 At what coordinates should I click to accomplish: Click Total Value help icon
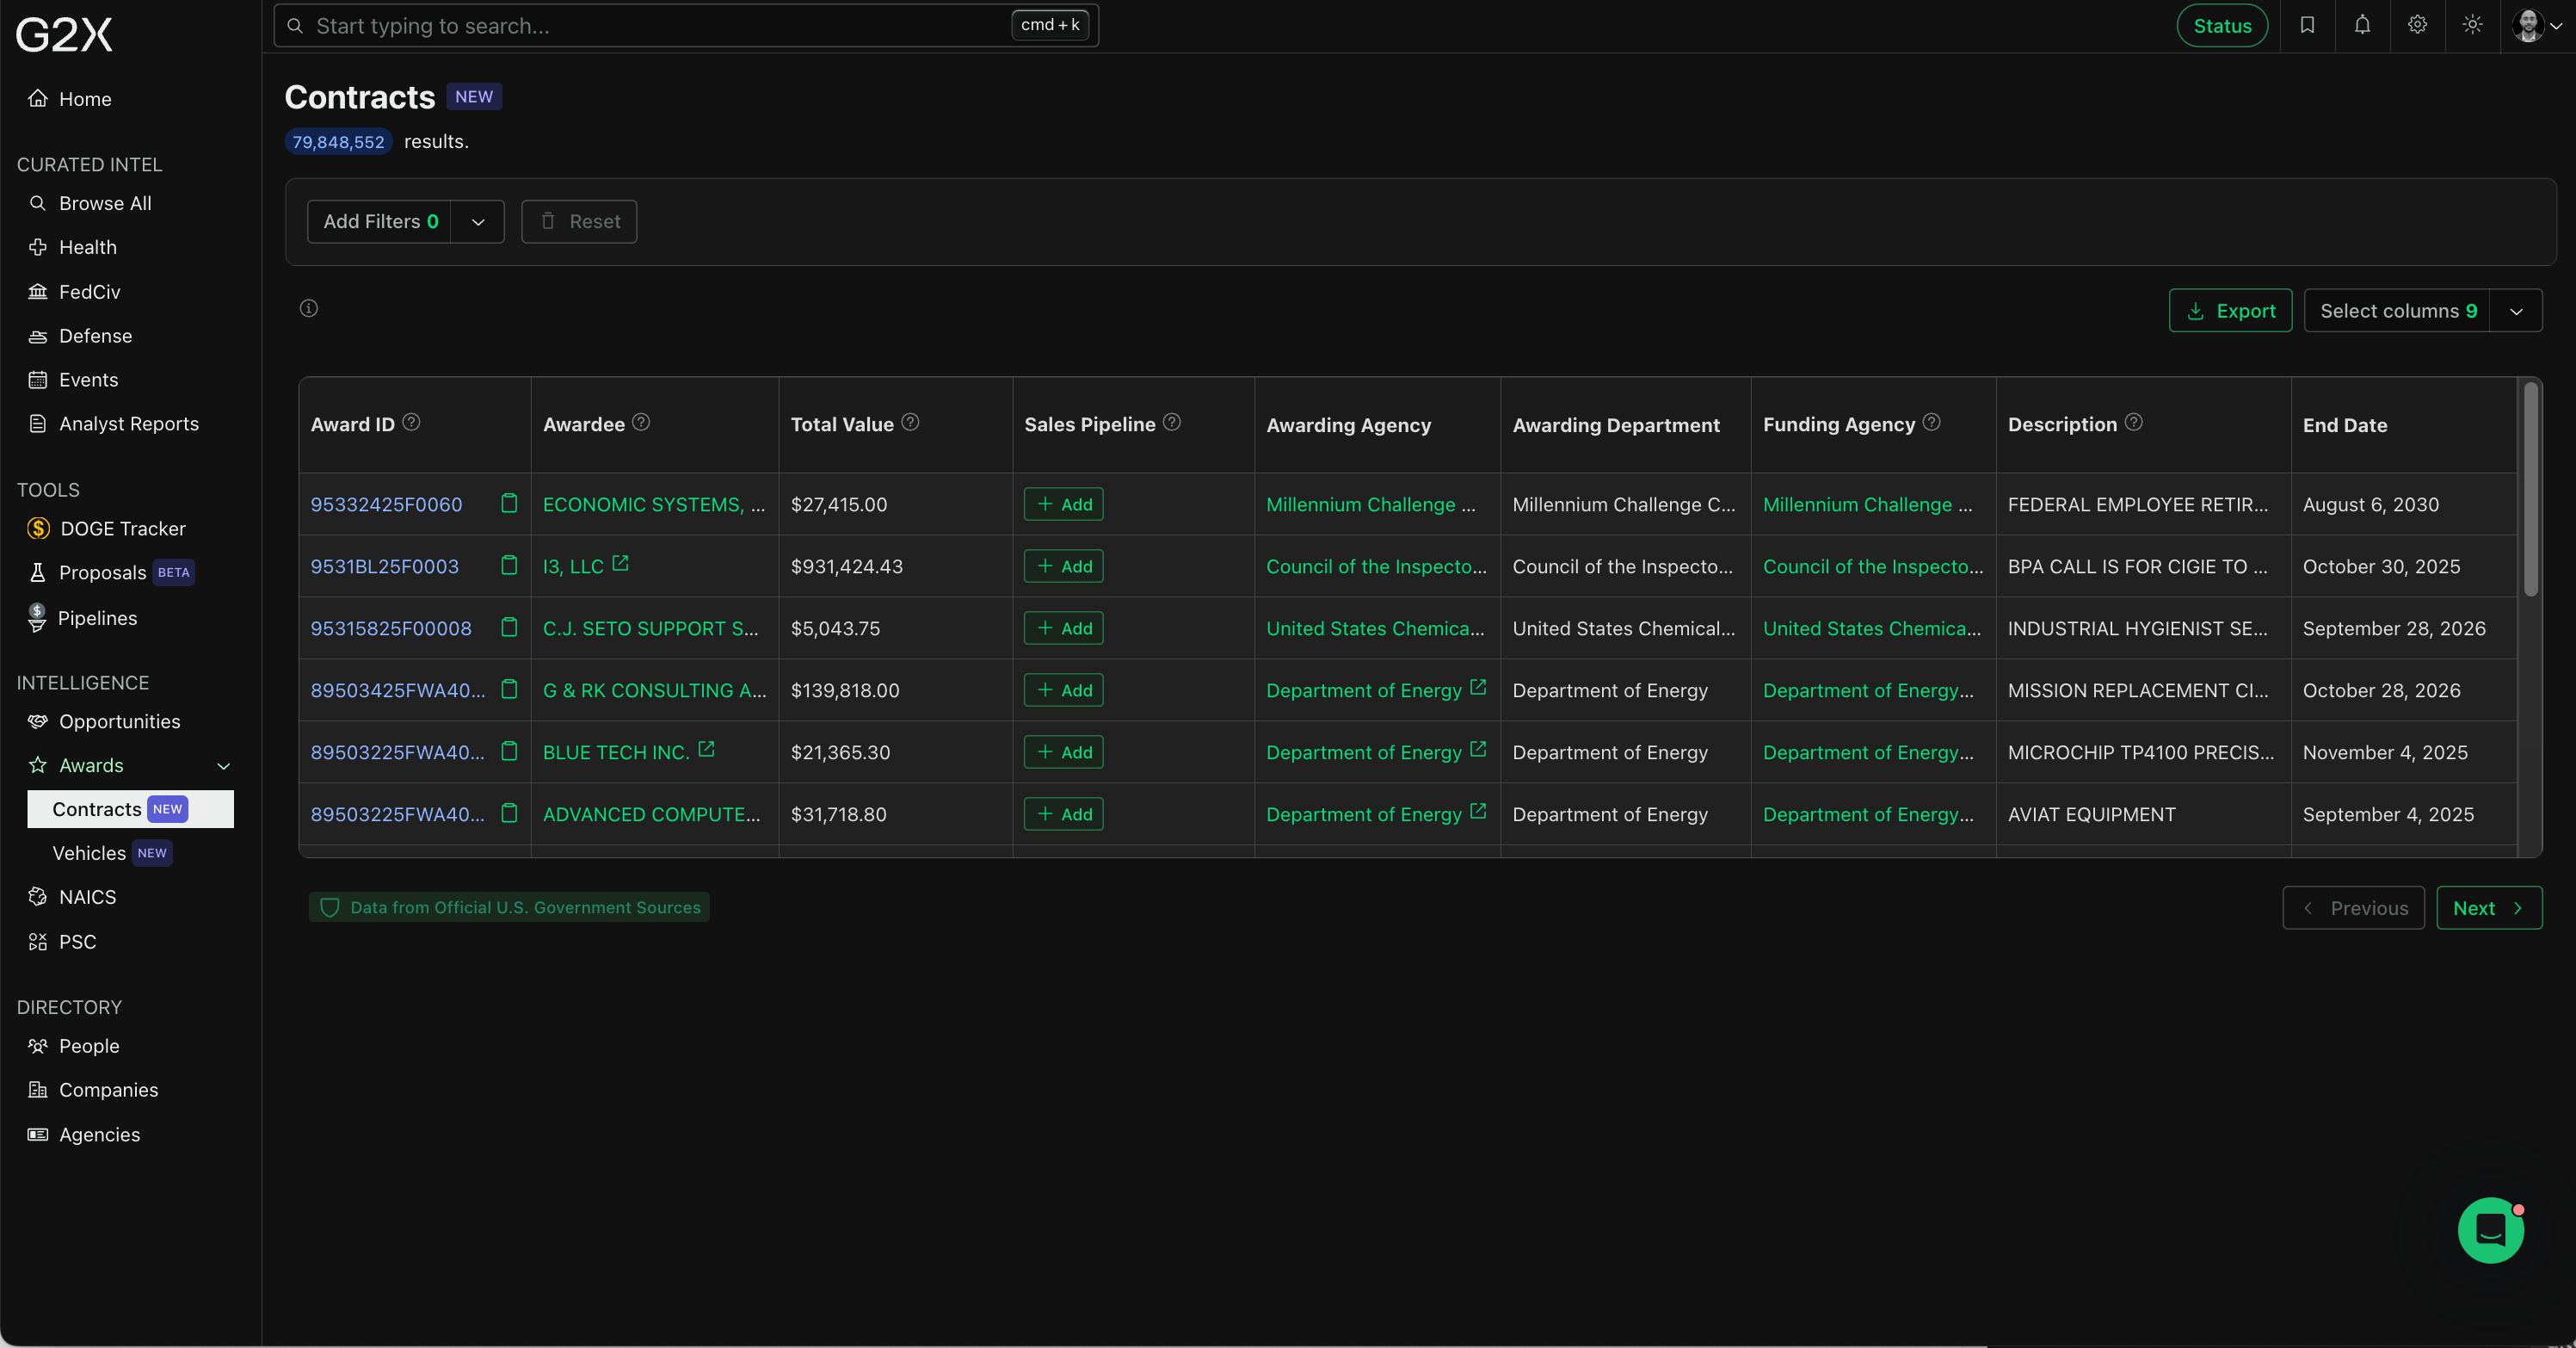click(x=910, y=423)
